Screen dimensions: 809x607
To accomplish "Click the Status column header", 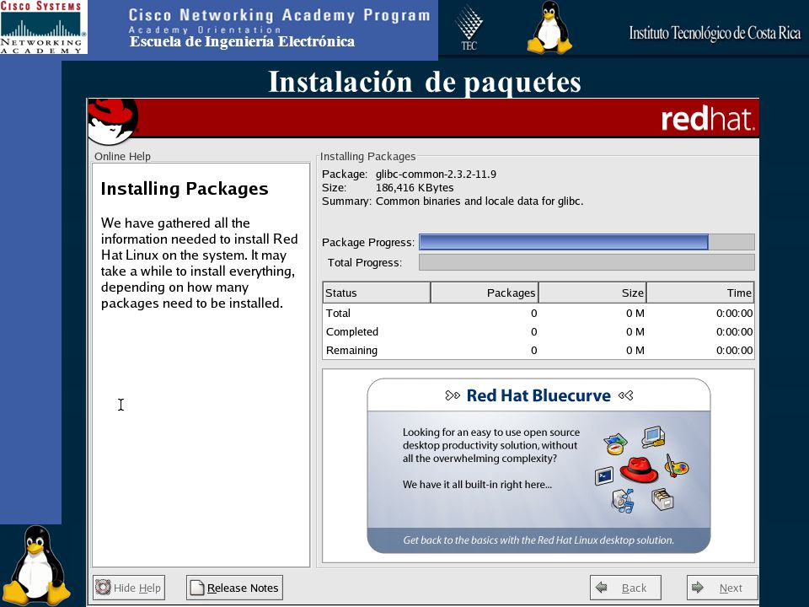I will [376, 293].
